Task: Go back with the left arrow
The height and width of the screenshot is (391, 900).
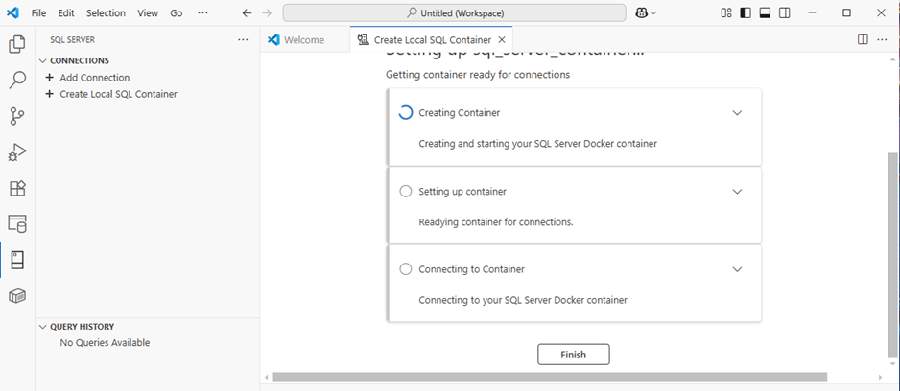Action: [x=247, y=13]
